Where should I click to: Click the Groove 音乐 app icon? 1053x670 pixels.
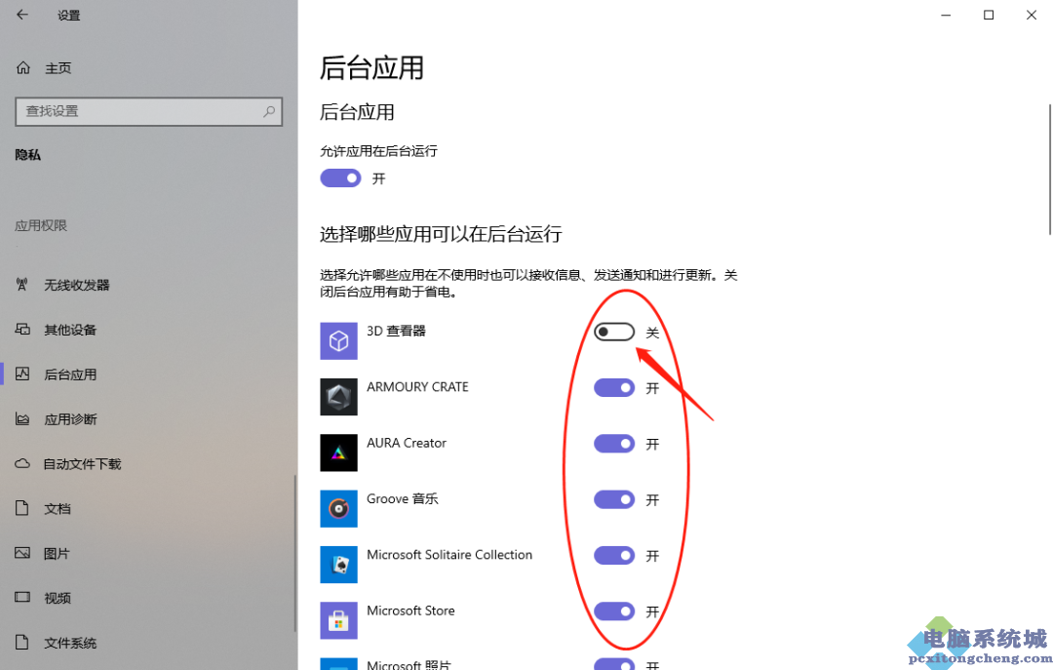[x=338, y=509]
